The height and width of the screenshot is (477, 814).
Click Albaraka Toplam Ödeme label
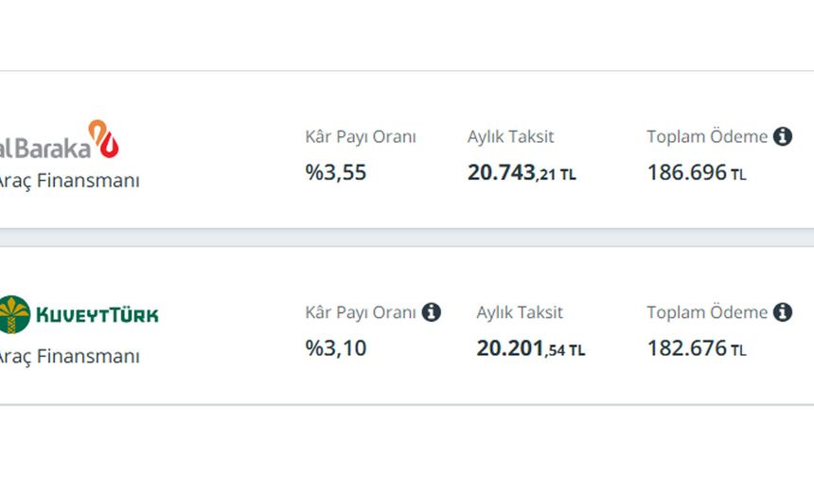click(x=707, y=136)
